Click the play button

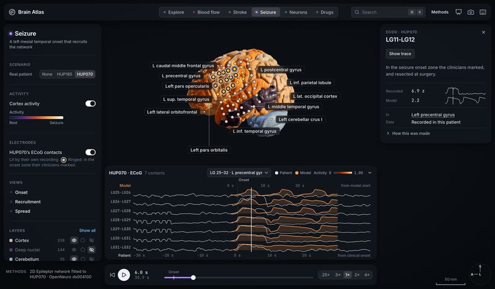click(124, 275)
